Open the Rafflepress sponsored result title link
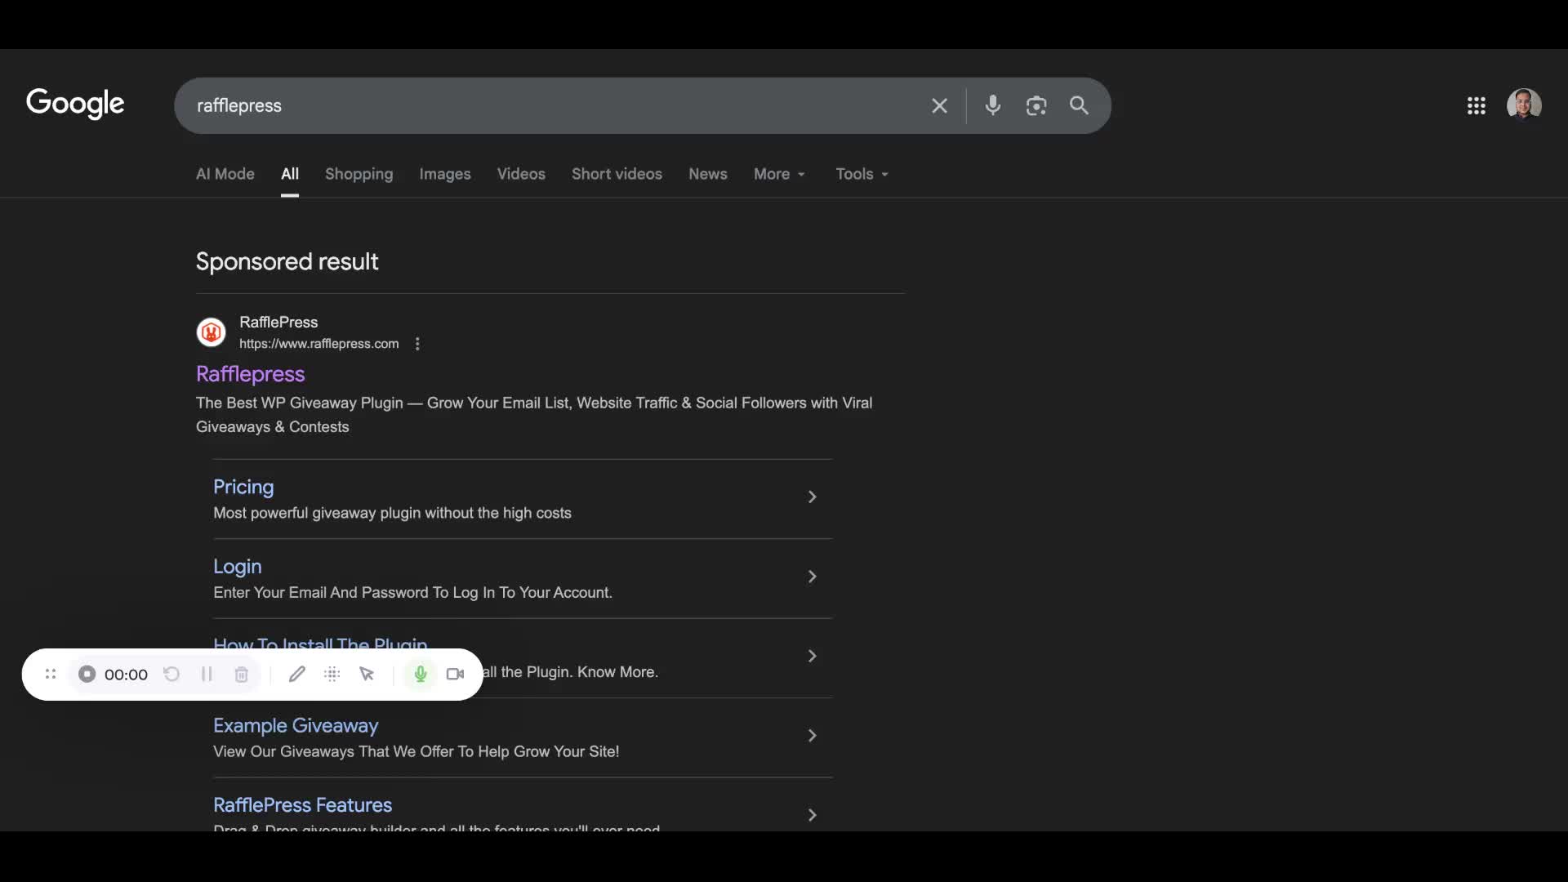The image size is (1568, 882). [250, 373]
